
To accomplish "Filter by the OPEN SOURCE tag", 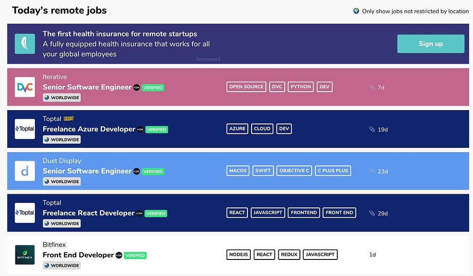I will [x=246, y=87].
